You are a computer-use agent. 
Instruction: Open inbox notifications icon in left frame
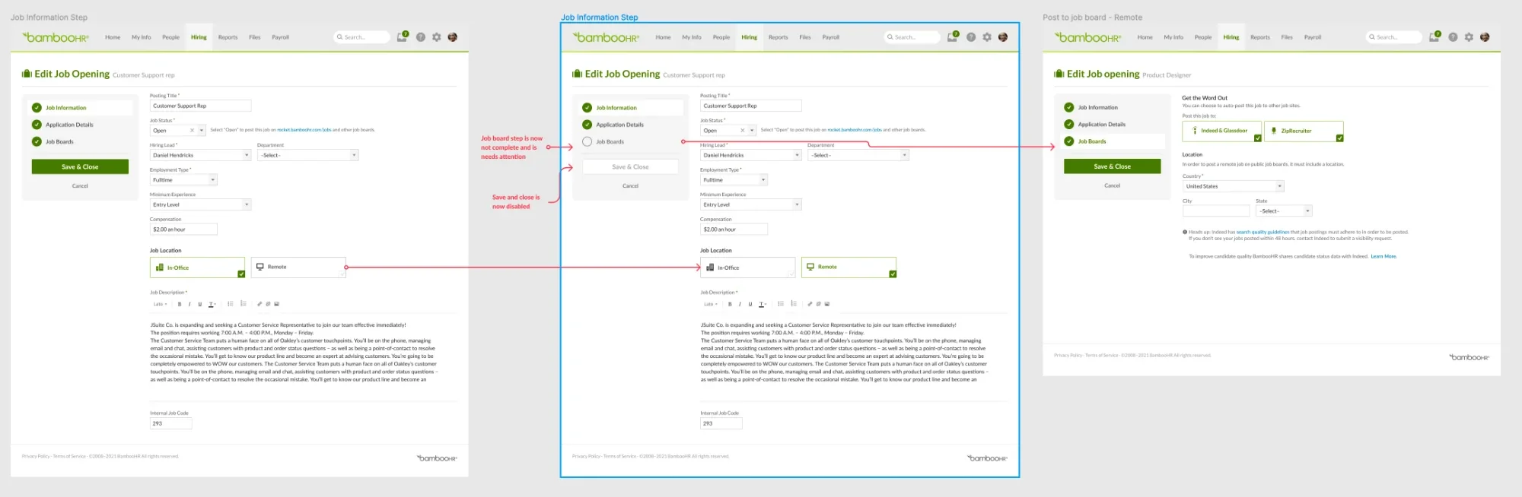pos(402,36)
